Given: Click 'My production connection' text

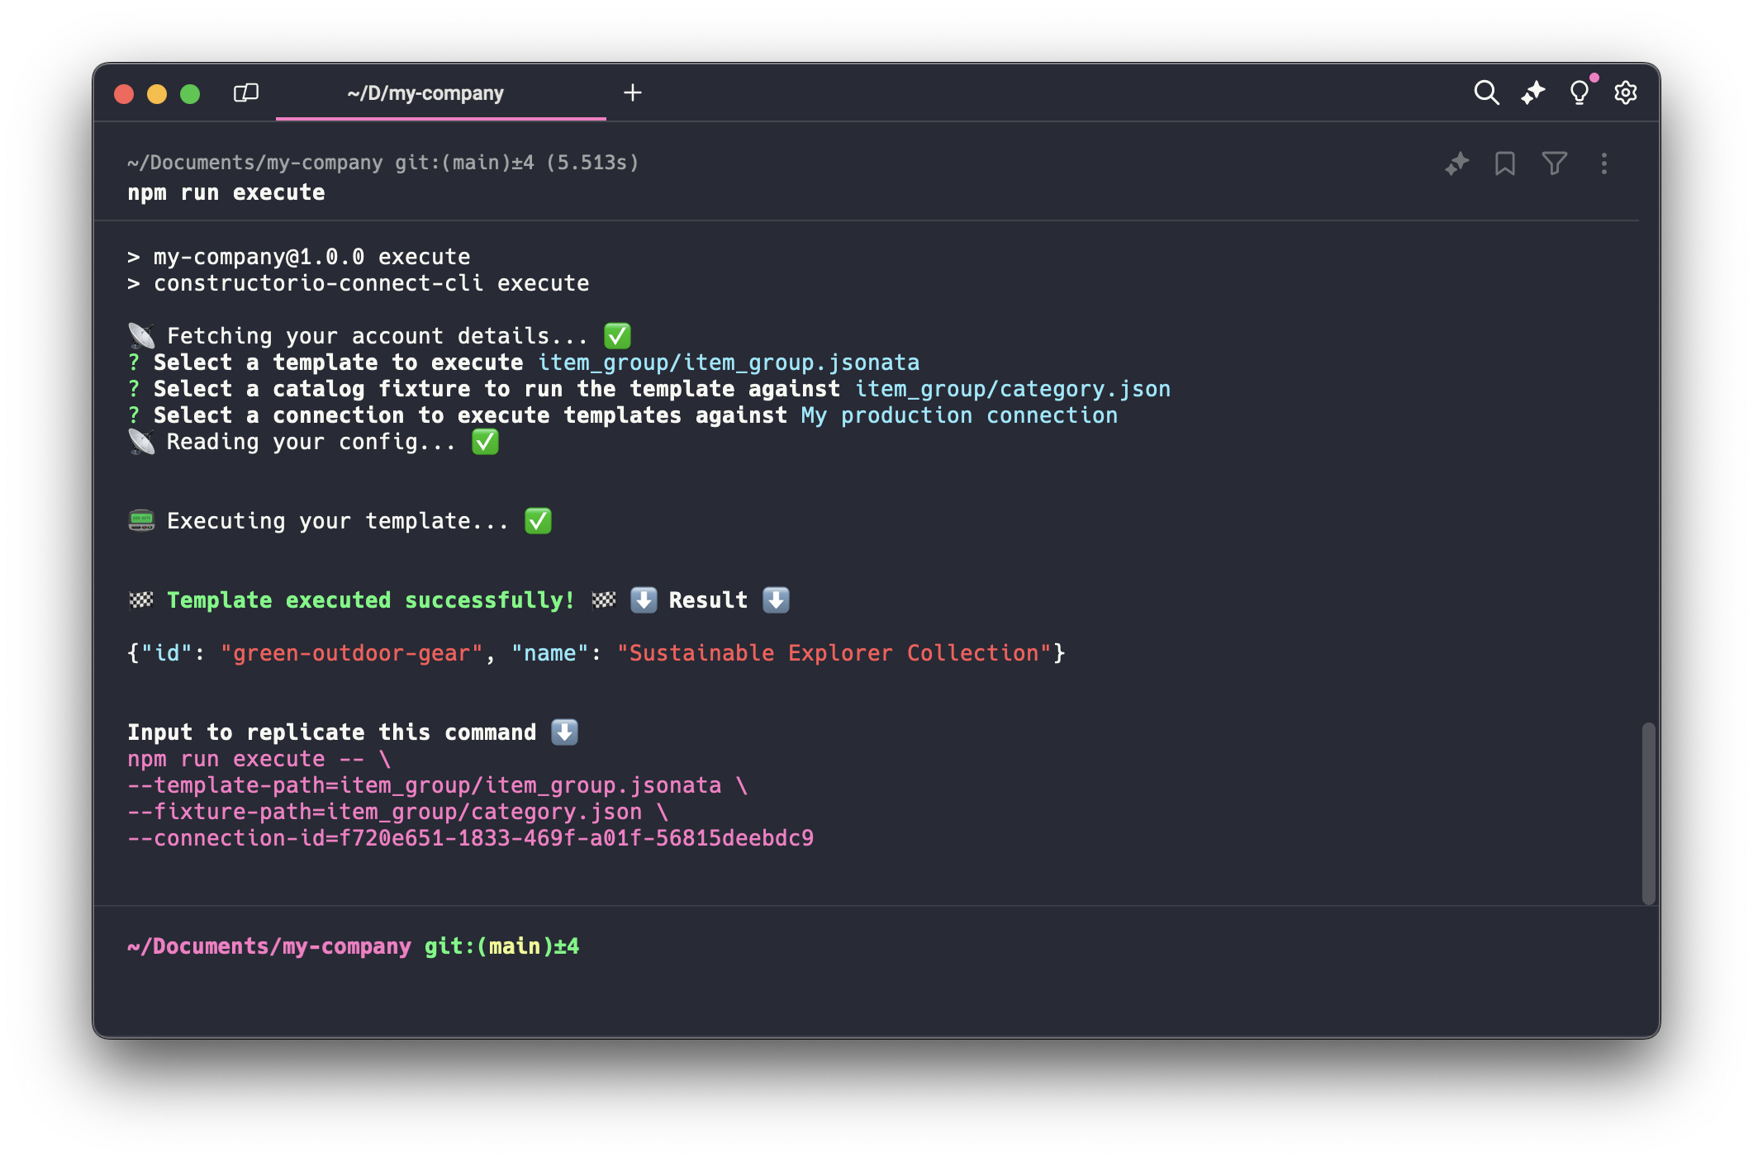Looking at the screenshot, I should pyautogui.click(x=959, y=415).
